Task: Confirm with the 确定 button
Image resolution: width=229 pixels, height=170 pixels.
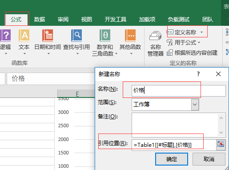Action: [x=172, y=159]
